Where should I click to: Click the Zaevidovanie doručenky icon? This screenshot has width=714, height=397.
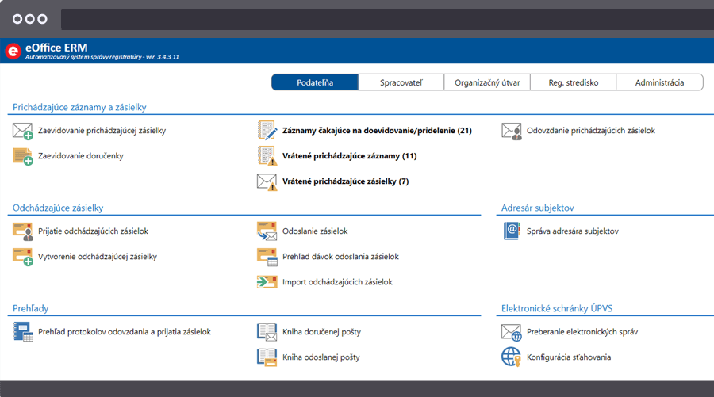[22, 156]
